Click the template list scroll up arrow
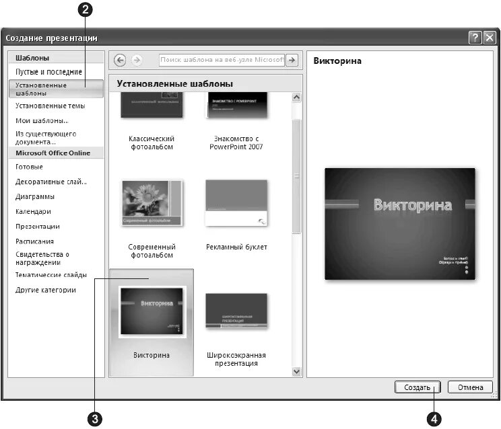The width and height of the screenshot is (501, 429). [296, 97]
